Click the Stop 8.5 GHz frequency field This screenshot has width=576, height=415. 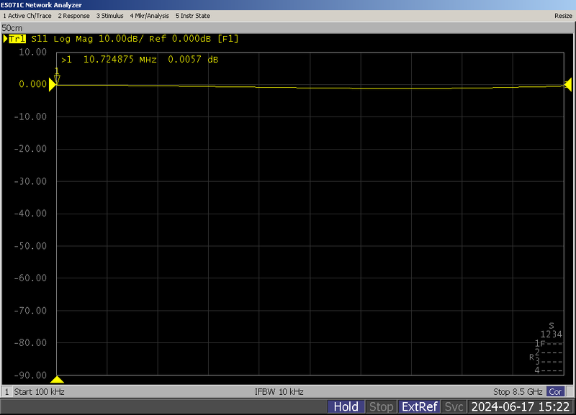tap(518, 392)
